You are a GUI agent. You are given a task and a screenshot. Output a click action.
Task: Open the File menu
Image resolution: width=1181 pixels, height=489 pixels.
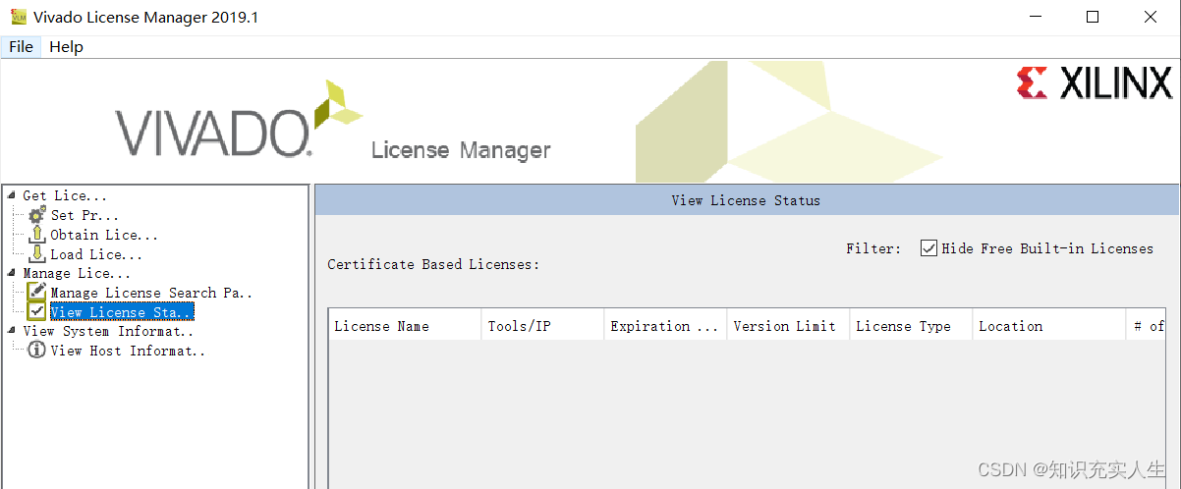tap(21, 47)
